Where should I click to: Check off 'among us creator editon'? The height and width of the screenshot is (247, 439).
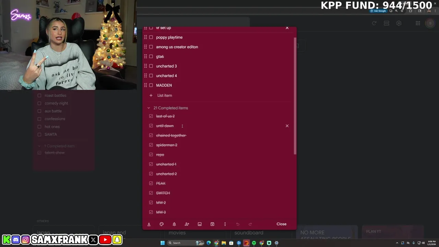click(151, 47)
